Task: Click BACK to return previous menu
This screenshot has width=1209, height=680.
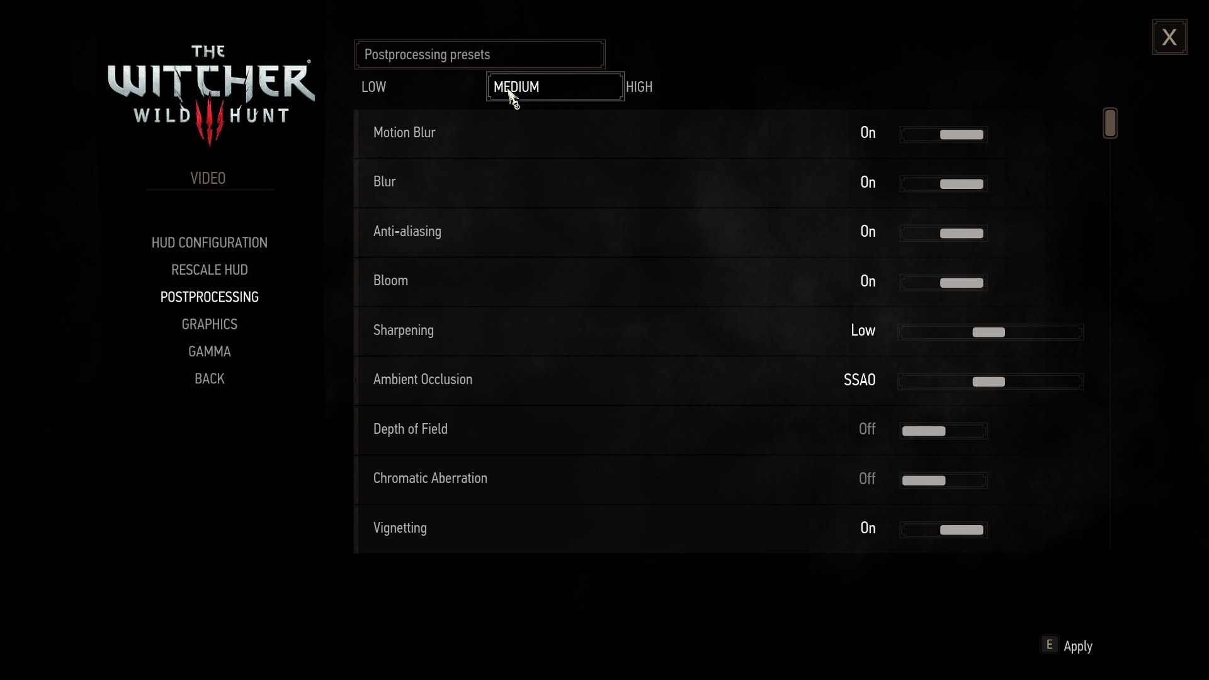Action: click(209, 378)
